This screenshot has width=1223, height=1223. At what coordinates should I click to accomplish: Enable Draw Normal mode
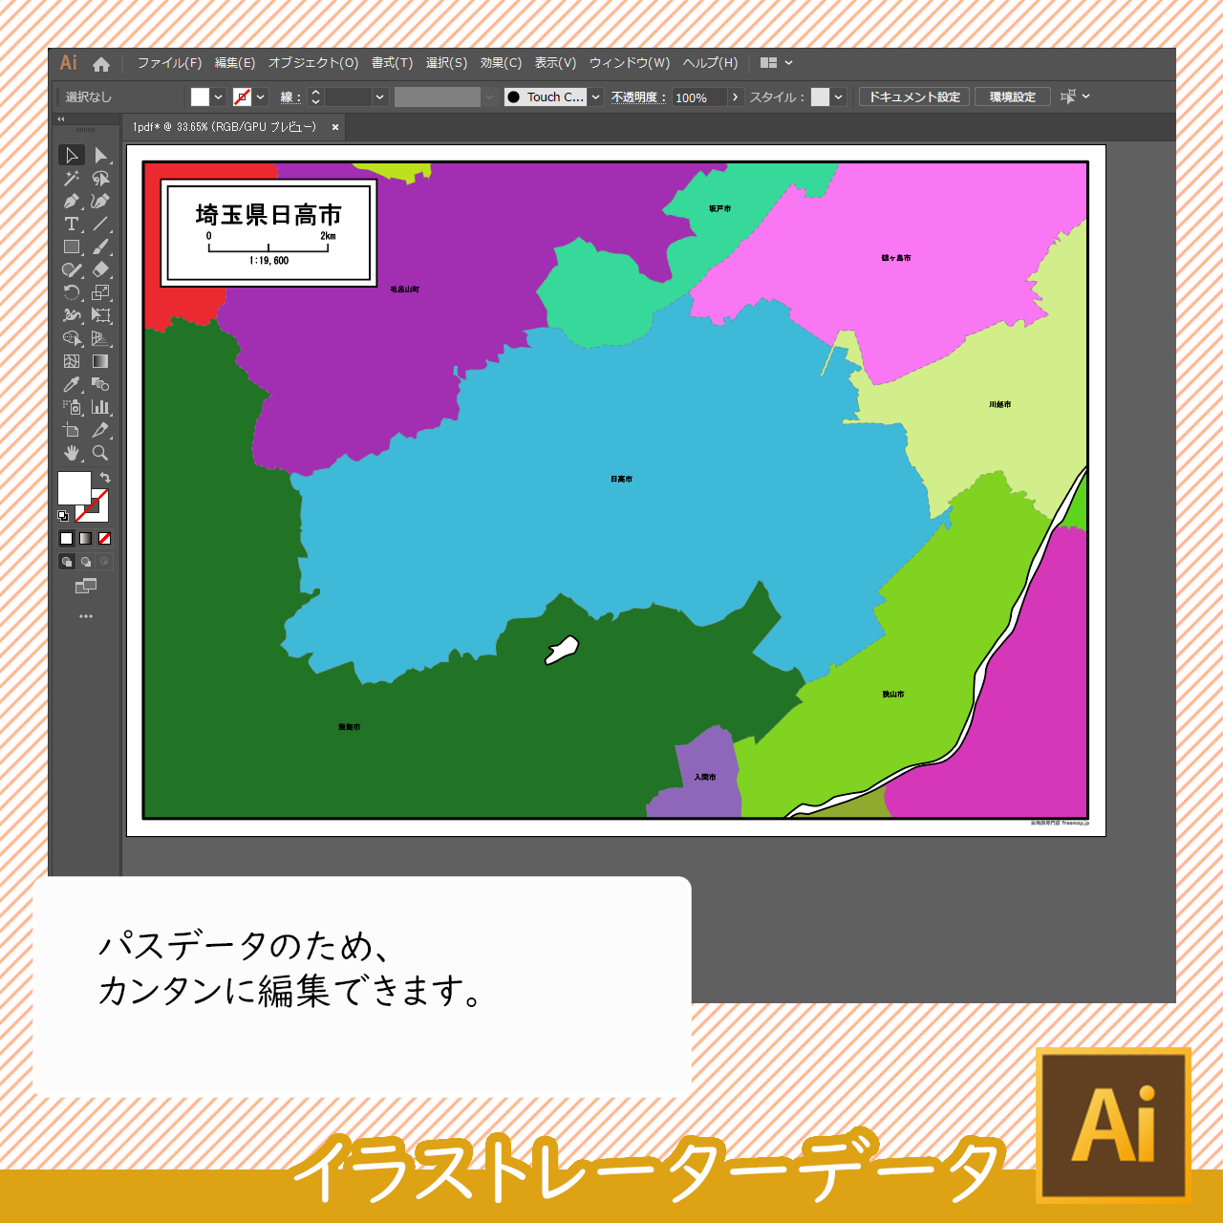(66, 562)
